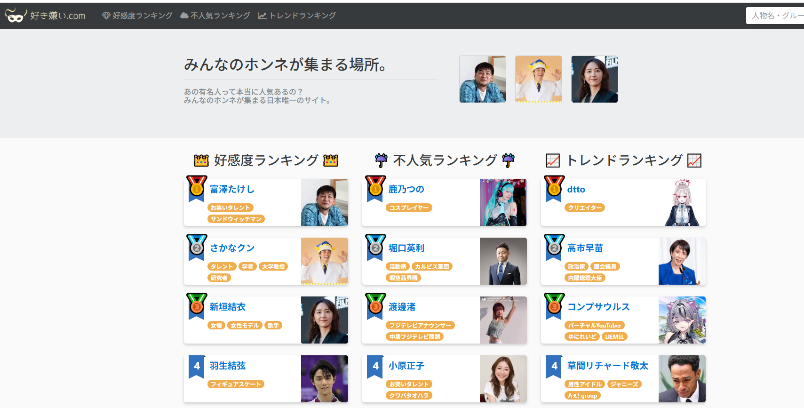Click the cloud icon beside 不人気ランキング

tap(184, 16)
